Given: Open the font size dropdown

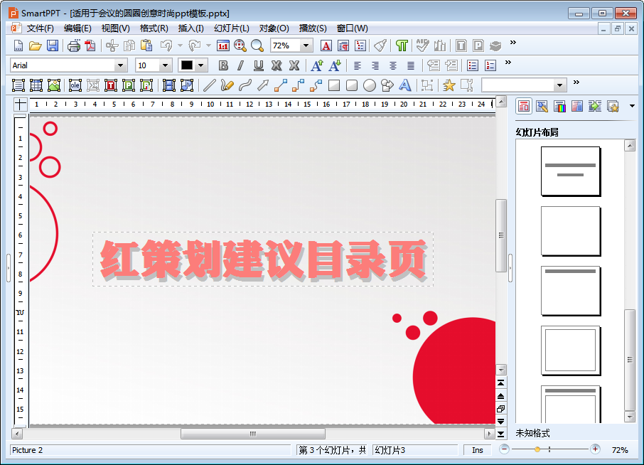Looking at the screenshot, I should [165, 65].
